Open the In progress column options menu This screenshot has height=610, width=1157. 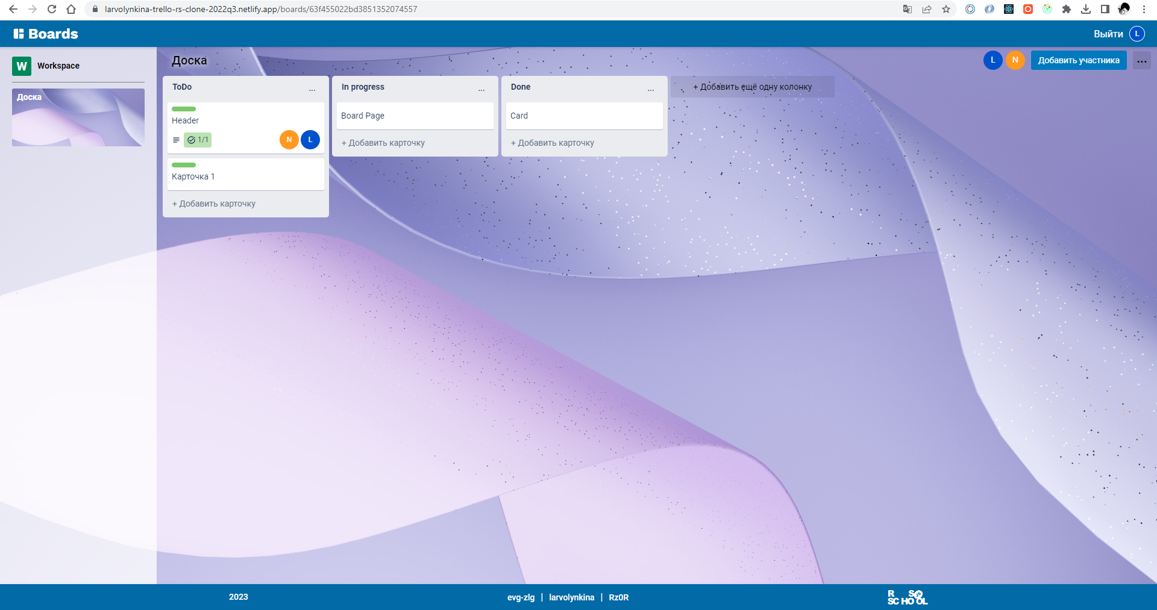point(481,89)
